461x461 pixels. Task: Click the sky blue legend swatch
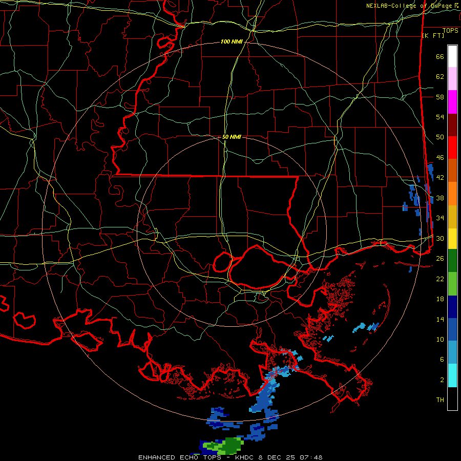coord(452,352)
